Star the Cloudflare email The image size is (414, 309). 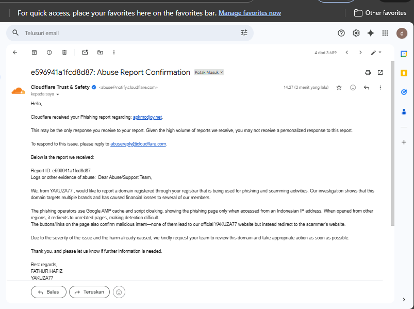click(x=339, y=87)
